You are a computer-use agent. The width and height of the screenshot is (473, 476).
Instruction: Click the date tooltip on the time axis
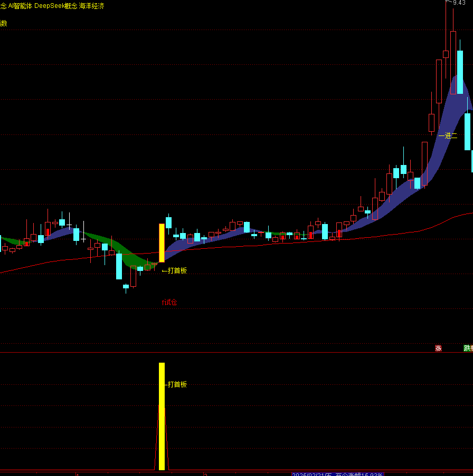click(337, 474)
